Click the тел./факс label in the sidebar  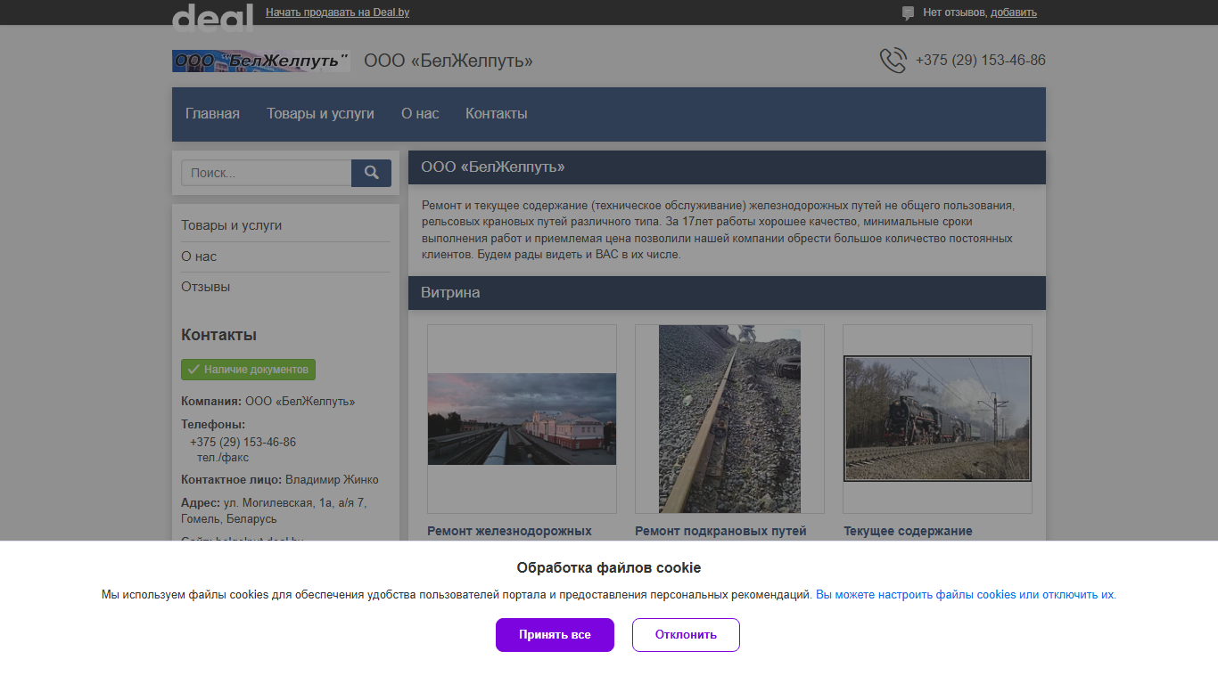click(x=223, y=458)
